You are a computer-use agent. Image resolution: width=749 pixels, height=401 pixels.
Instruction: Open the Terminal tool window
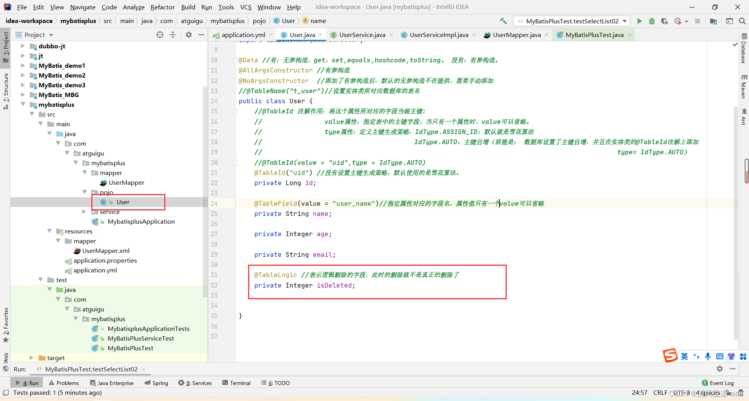[236, 383]
